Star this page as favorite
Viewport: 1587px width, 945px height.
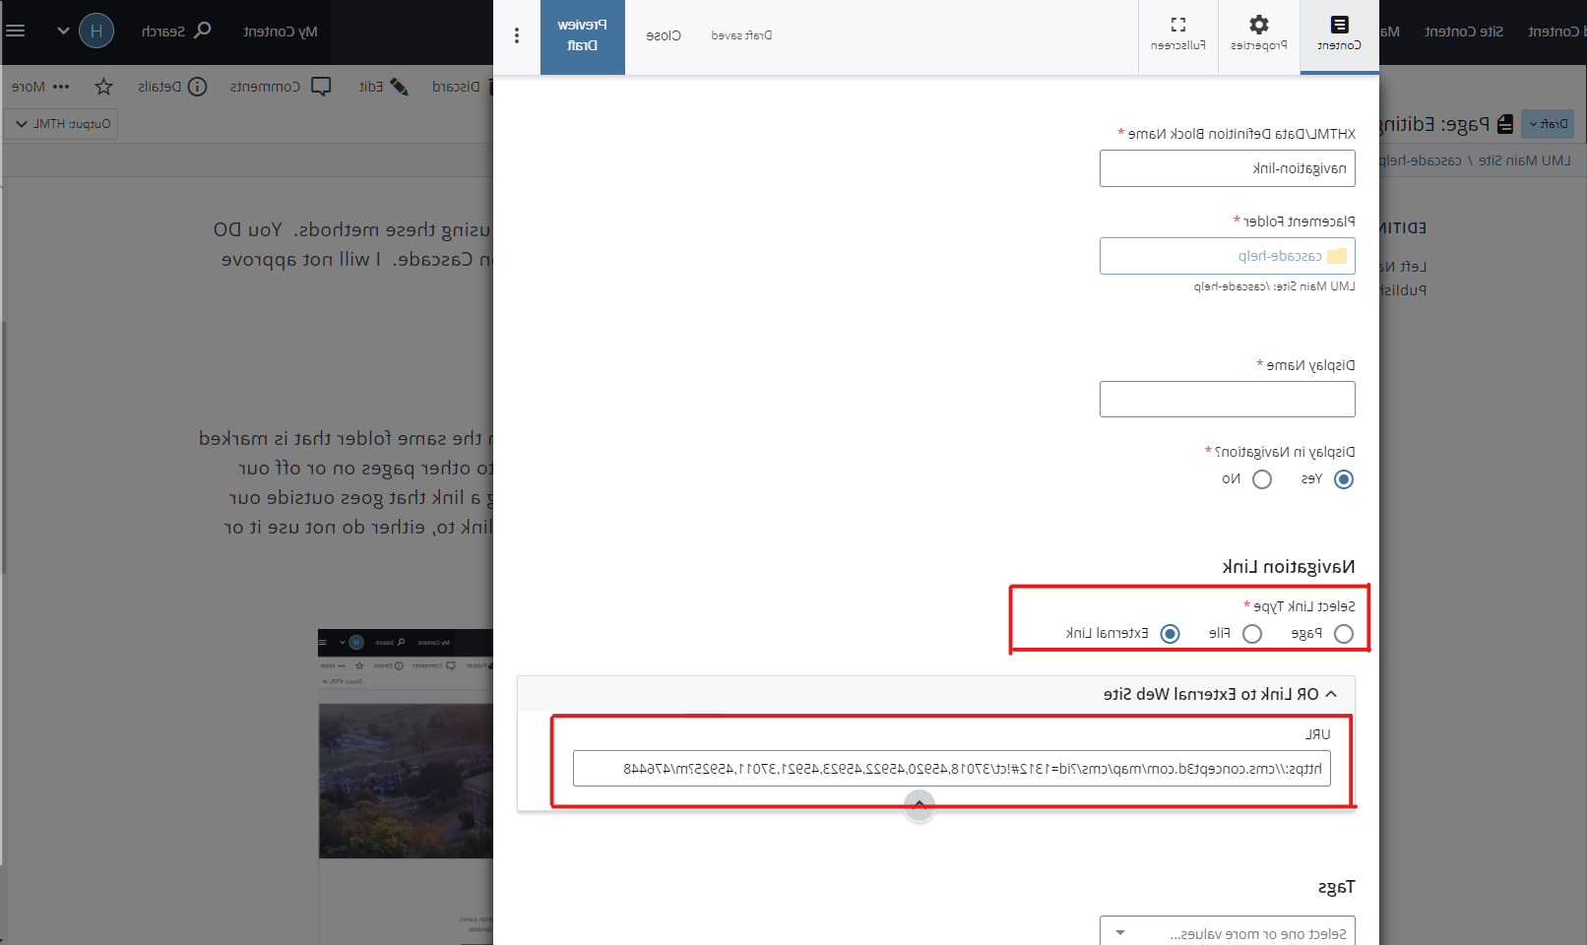[x=103, y=87]
